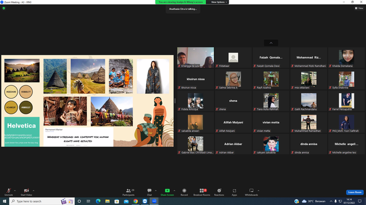The image size is (366, 205).
Task: Start recording with Record button
Action: [x=184, y=192]
